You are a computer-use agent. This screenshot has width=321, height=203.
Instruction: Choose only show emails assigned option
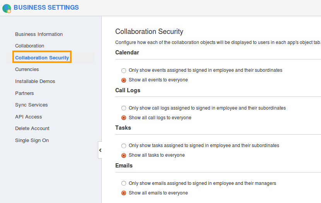click(x=124, y=184)
